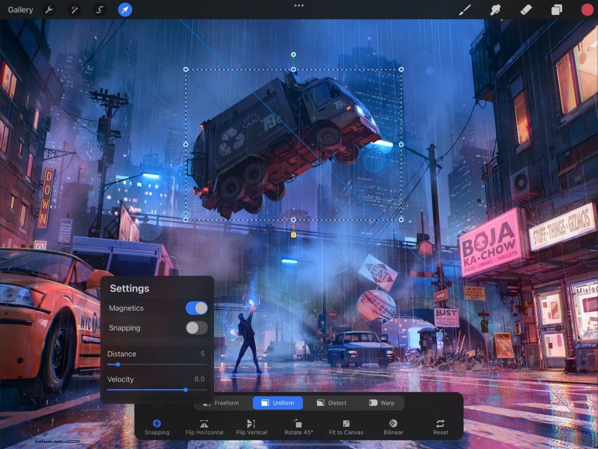Tap Flip Horizontal in the transform toolbar
This screenshot has width=598, height=449.
tap(204, 427)
